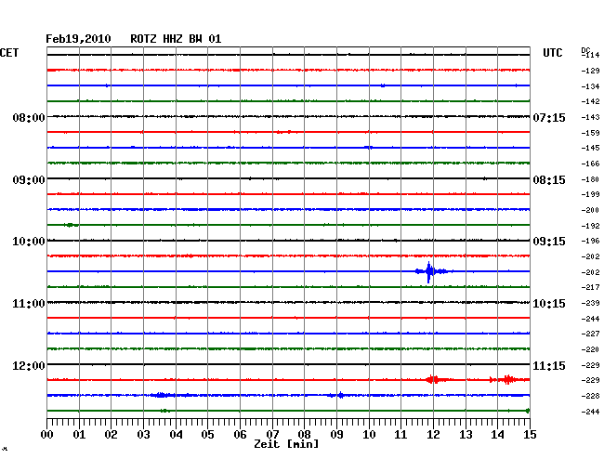Click the DC offset value -239
604x459 pixels.
(x=590, y=304)
